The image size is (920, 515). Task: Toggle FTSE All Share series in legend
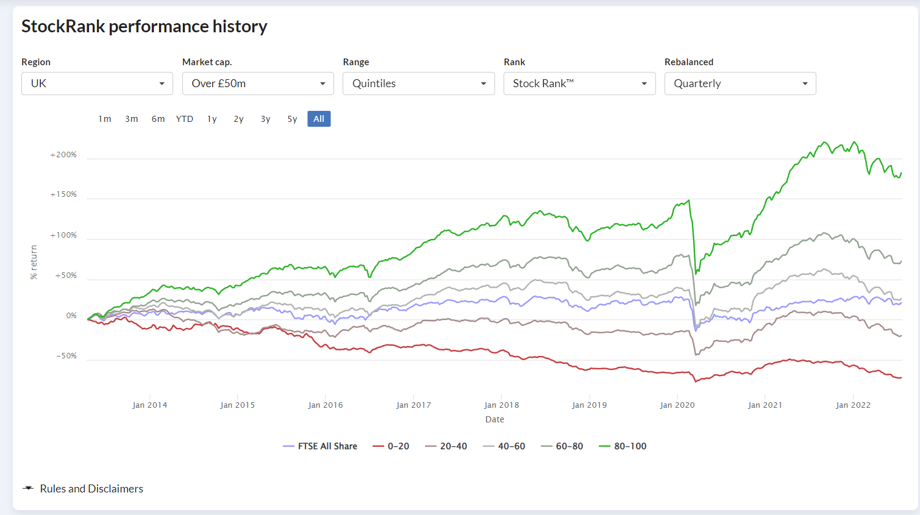320,446
